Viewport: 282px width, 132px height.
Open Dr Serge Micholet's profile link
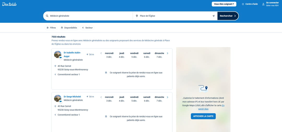[x=72, y=97]
